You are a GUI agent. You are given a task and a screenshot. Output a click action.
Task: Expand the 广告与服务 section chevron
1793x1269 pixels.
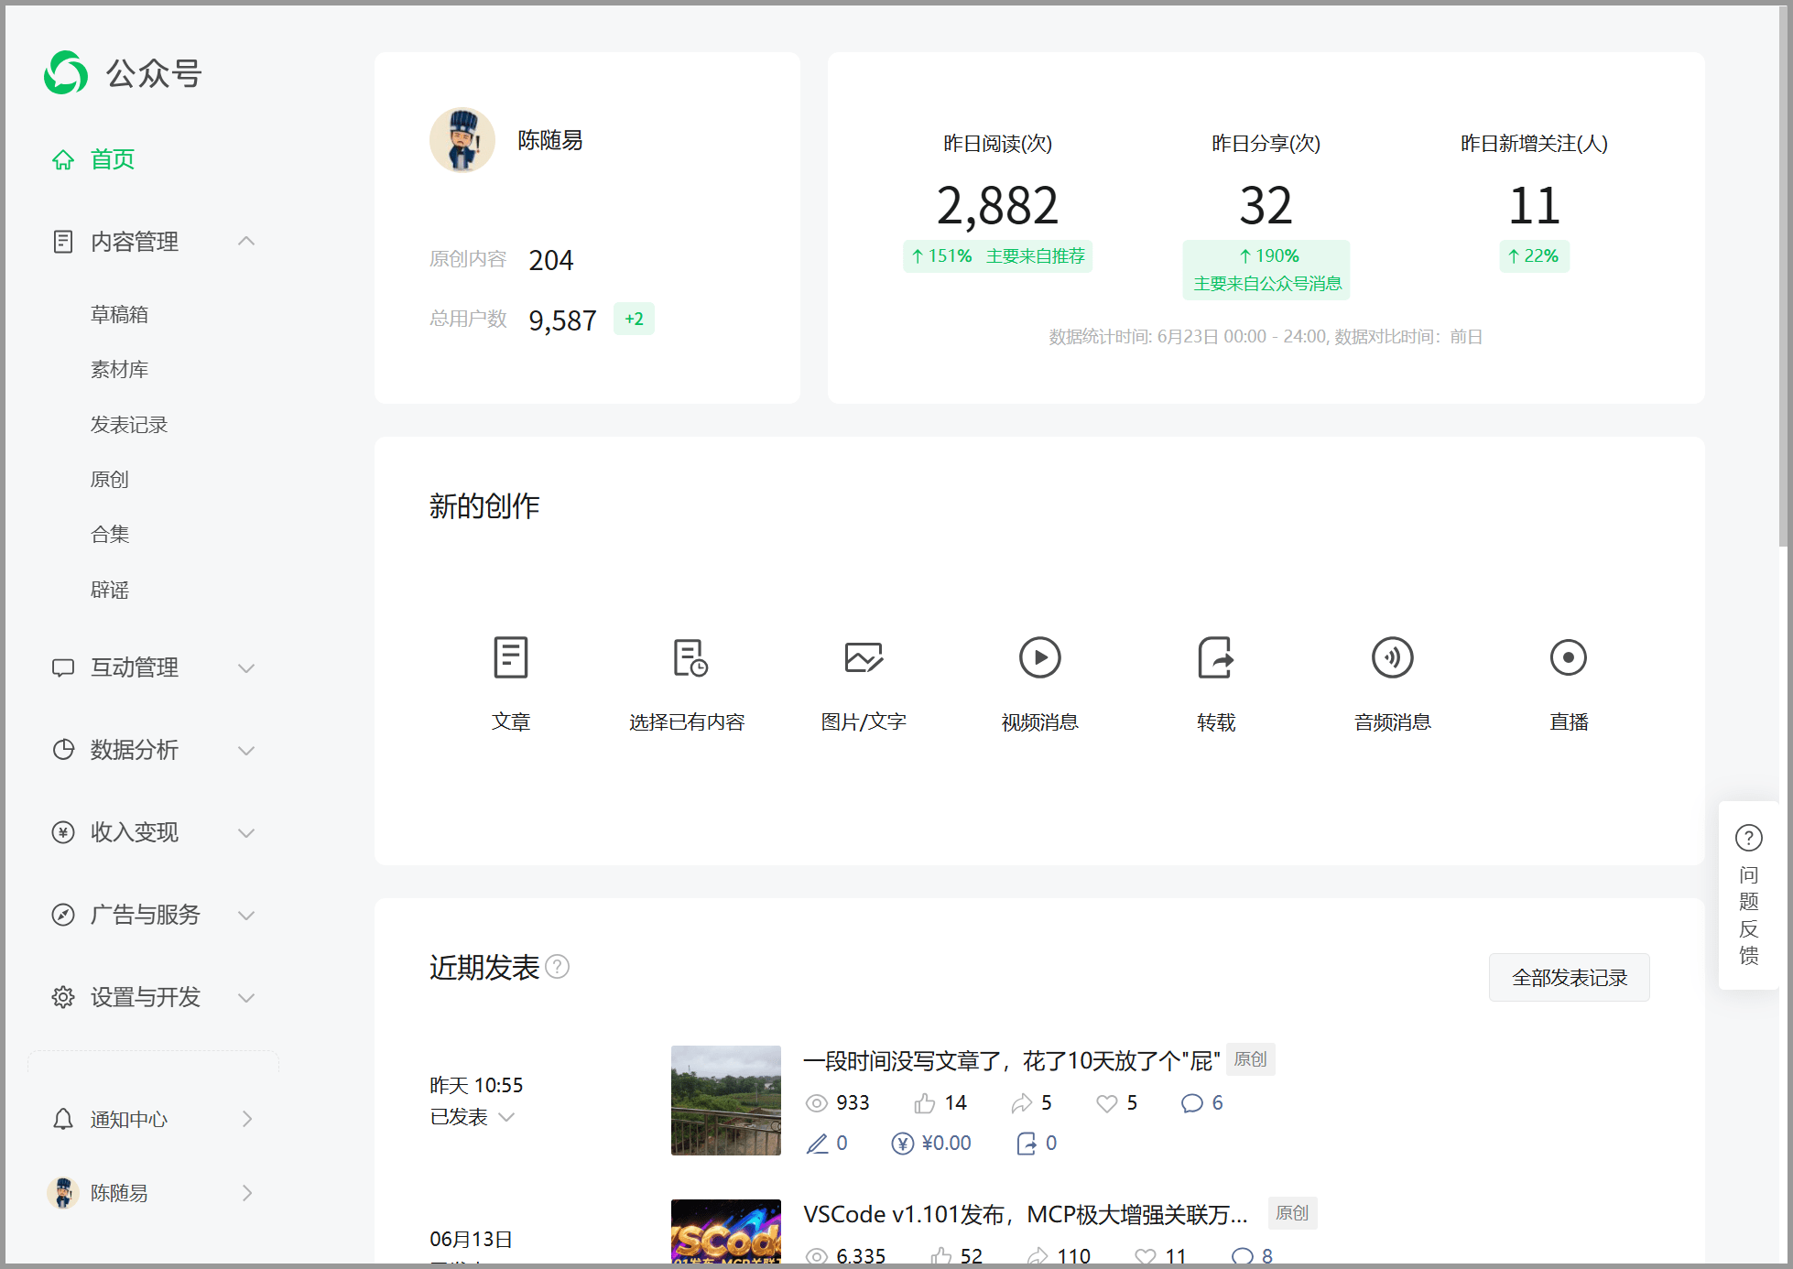tap(245, 916)
